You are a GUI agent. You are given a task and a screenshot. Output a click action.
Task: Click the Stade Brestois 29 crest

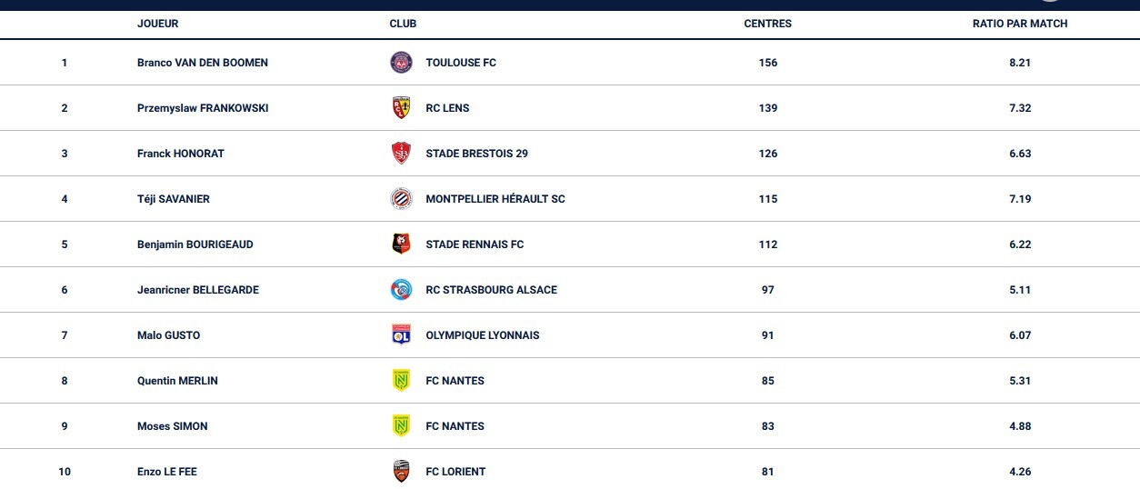[400, 154]
